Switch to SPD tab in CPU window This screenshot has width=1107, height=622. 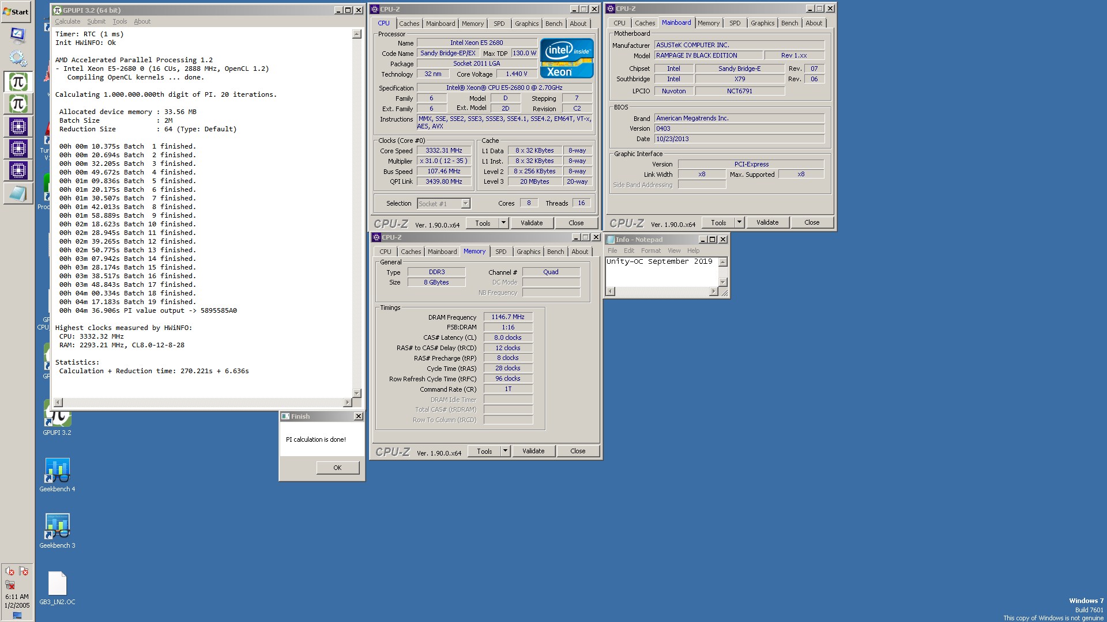coord(499,24)
